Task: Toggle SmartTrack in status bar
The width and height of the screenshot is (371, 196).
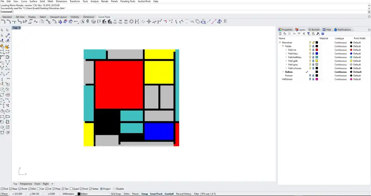Action: coord(156,194)
